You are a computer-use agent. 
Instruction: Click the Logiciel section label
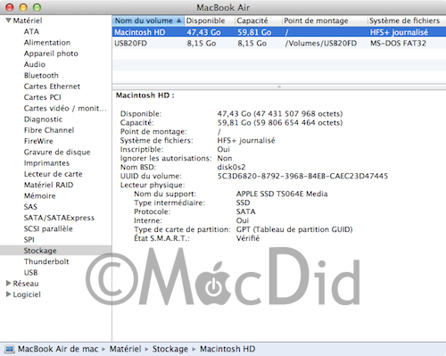pyautogui.click(x=27, y=294)
